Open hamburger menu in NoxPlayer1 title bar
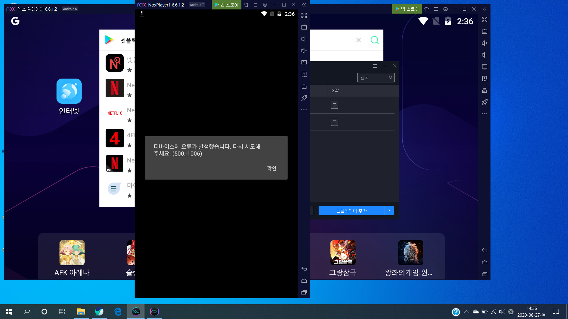Image resolution: width=568 pixels, height=319 pixels. click(x=255, y=5)
